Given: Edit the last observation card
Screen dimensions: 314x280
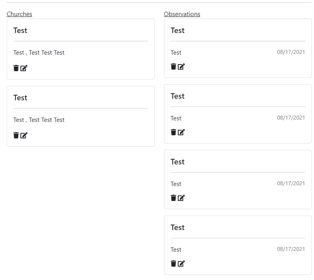Looking at the screenshot, I should 181,263.
